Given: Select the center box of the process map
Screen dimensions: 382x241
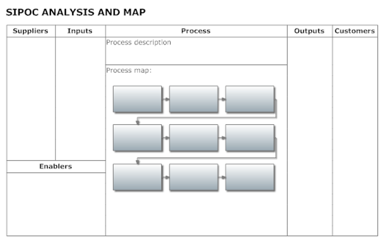Looking at the screenshot, I should point(194,137).
